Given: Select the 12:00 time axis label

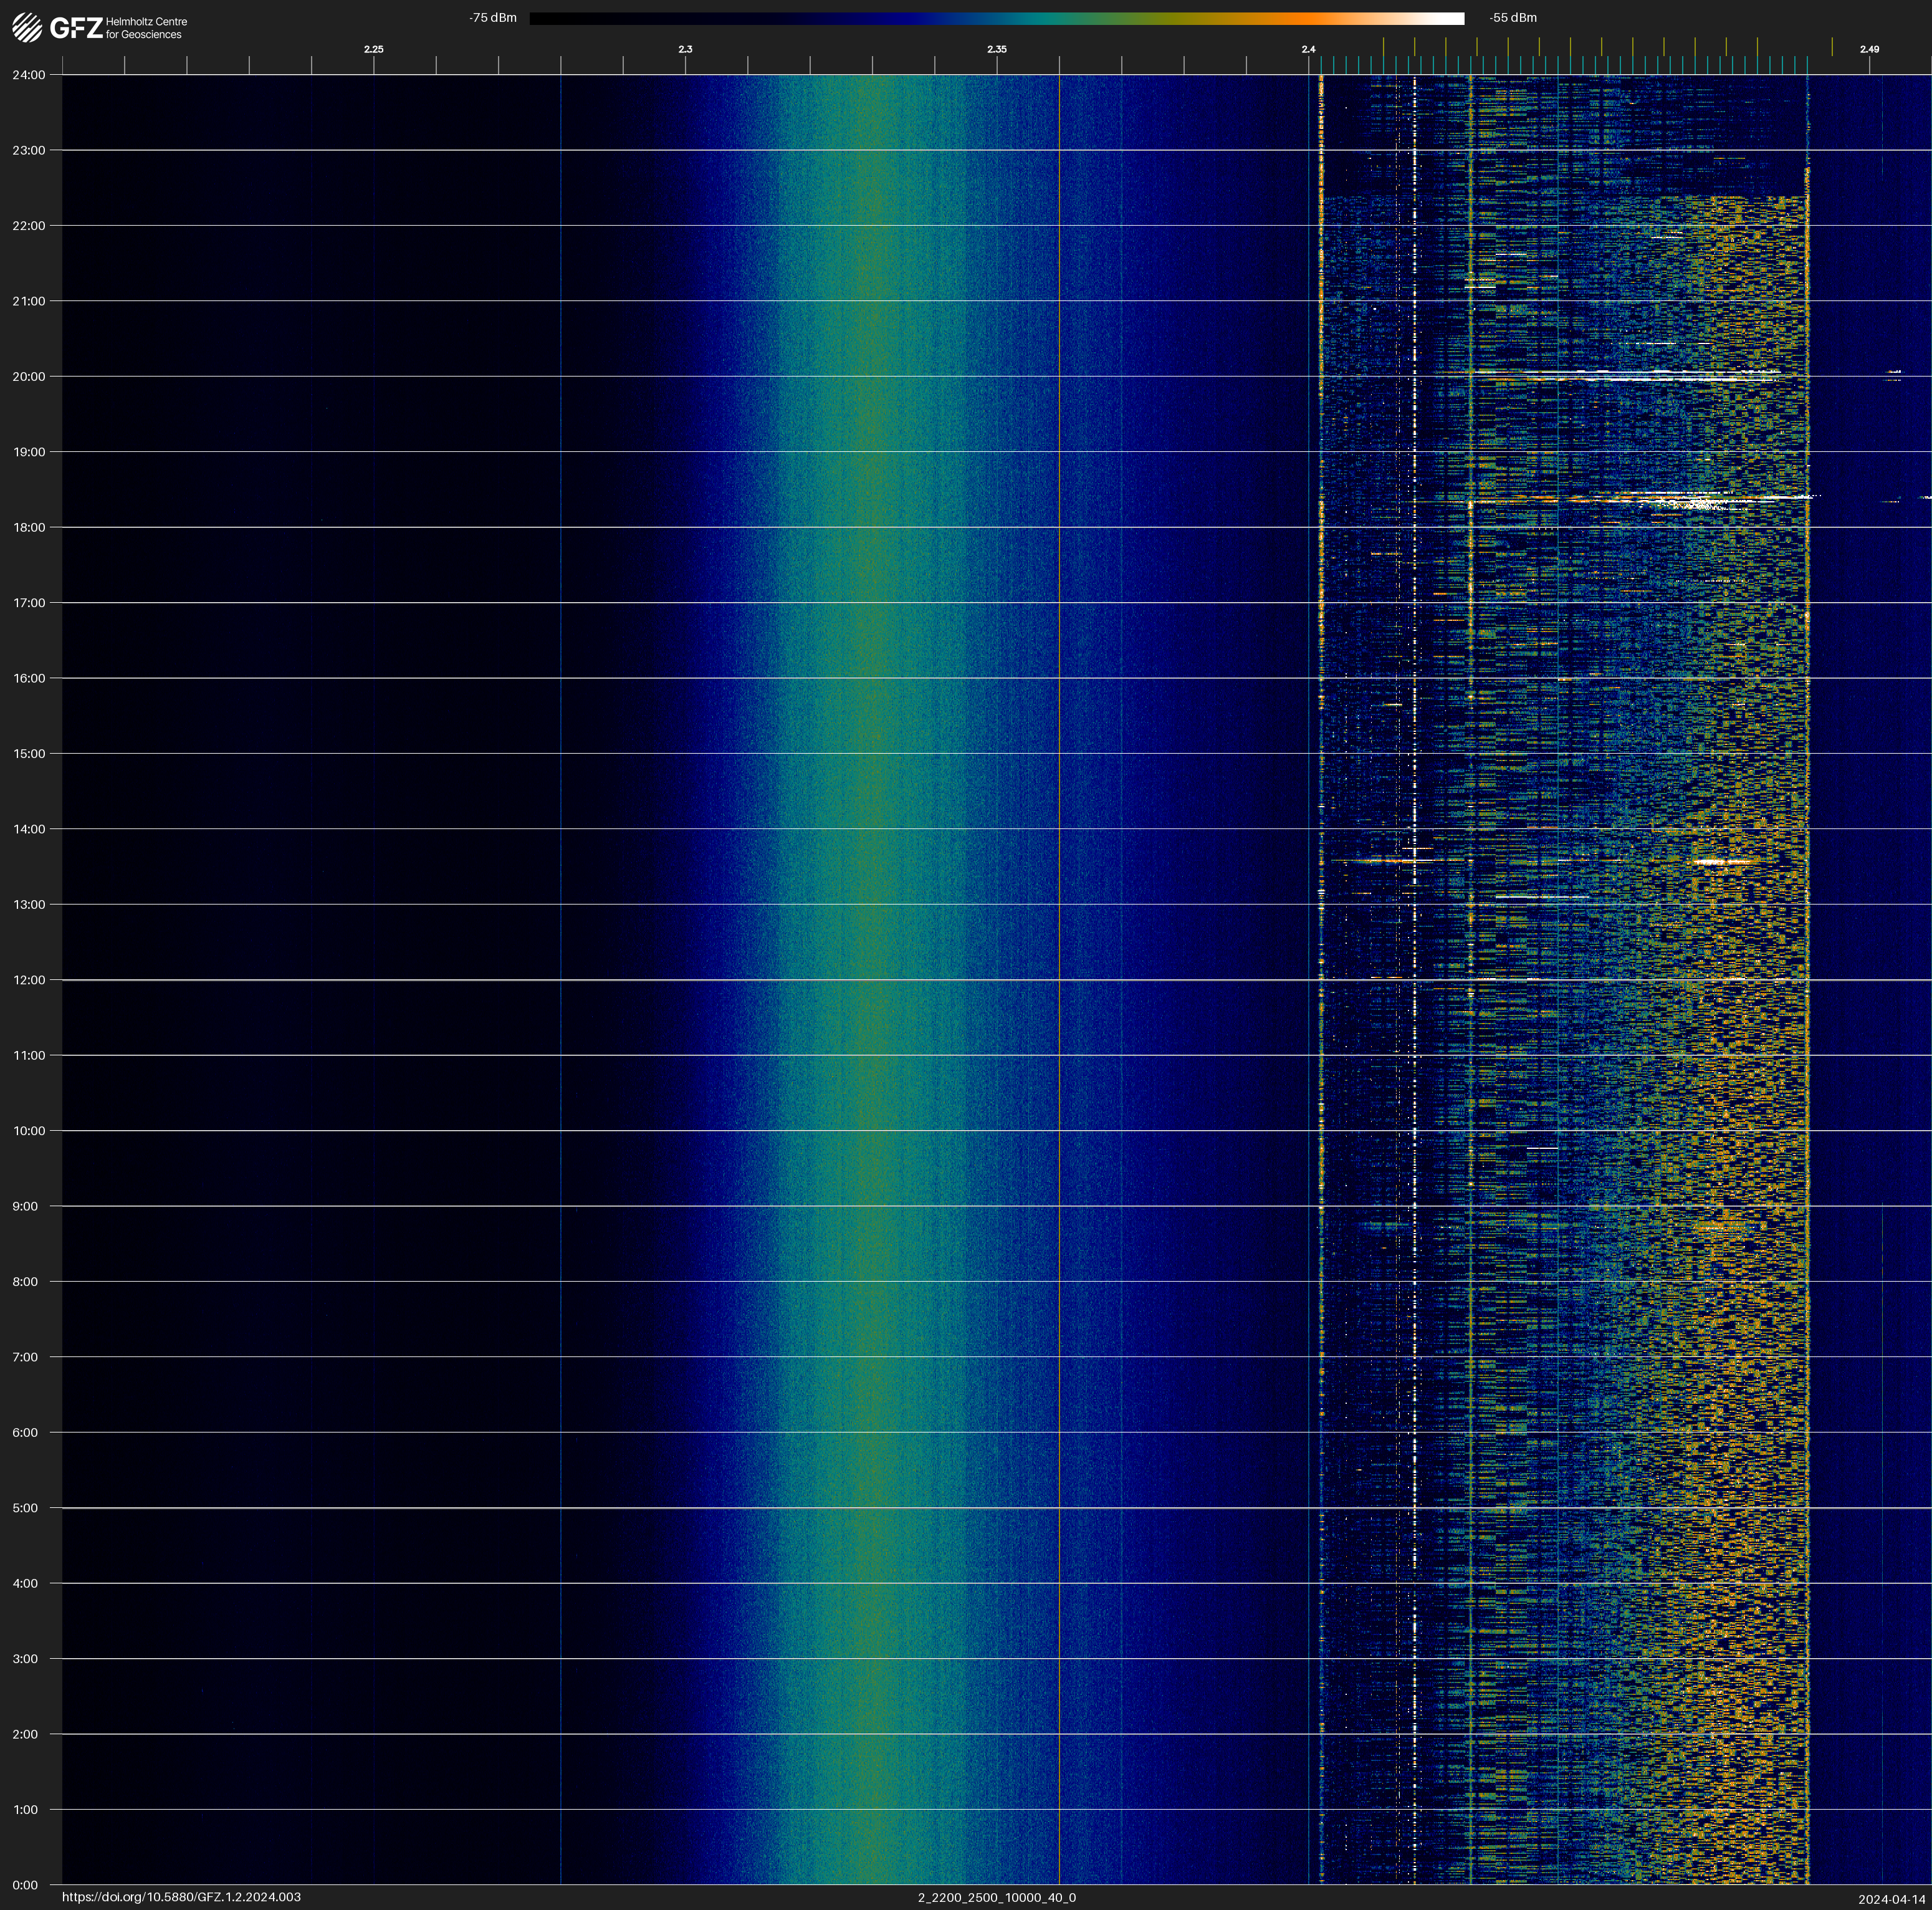Looking at the screenshot, I should [29, 980].
